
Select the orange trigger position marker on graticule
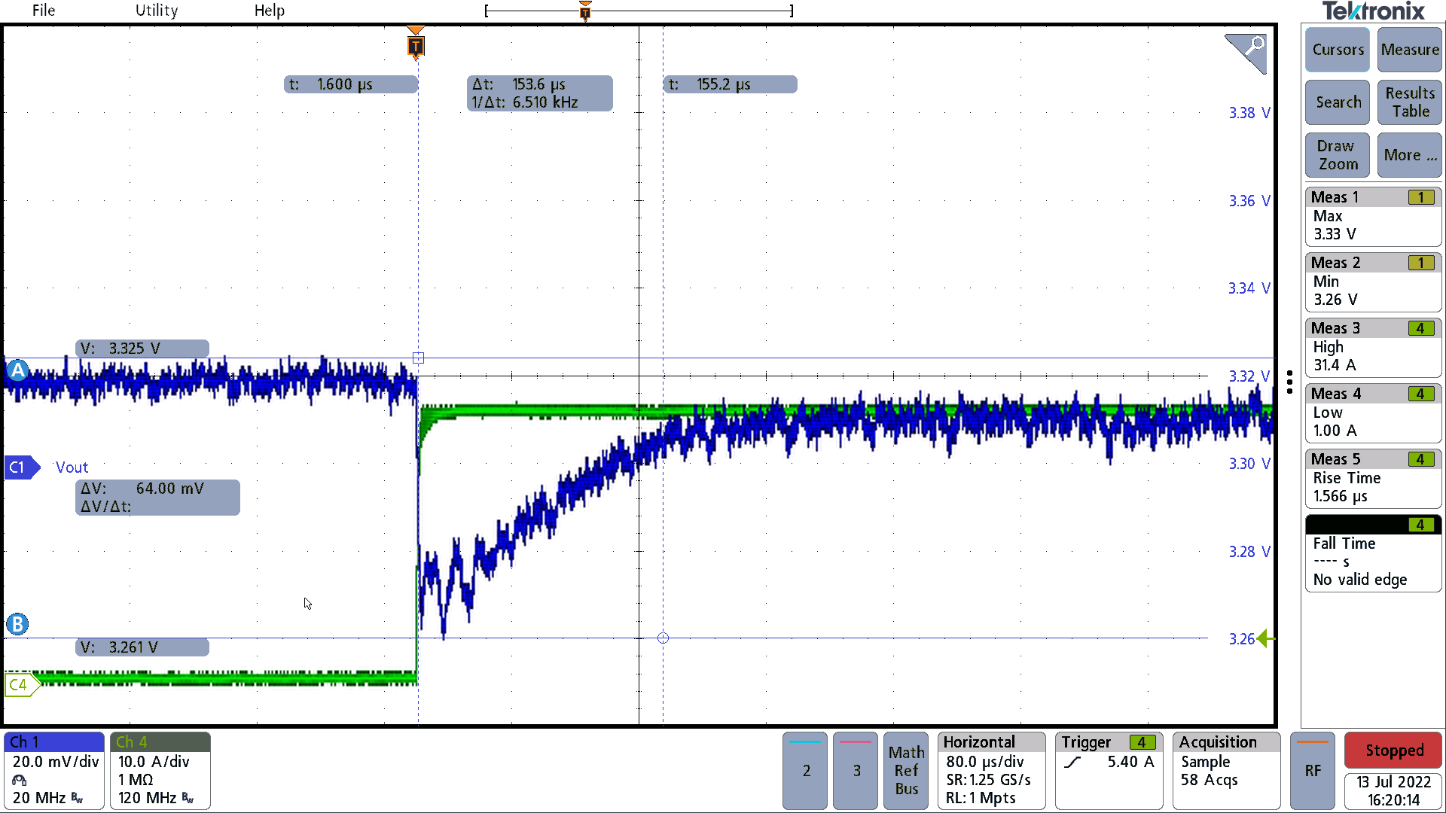point(416,45)
